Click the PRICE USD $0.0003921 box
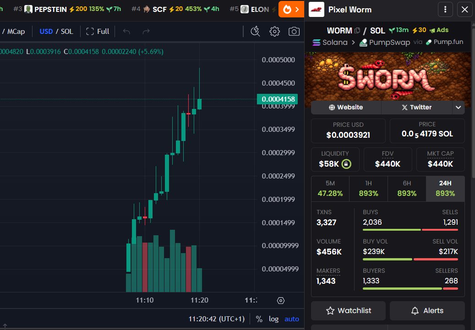The height and width of the screenshot is (330, 475). pyautogui.click(x=348, y=131)
